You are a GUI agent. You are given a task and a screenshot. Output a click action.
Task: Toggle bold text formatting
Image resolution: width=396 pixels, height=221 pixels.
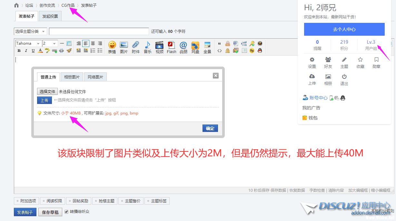click(x=19, y=51)
